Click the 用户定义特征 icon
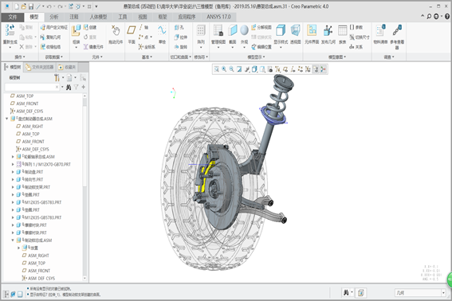This screenshot has height=301, width=452. pyautogui.click(x=43, y=27)
